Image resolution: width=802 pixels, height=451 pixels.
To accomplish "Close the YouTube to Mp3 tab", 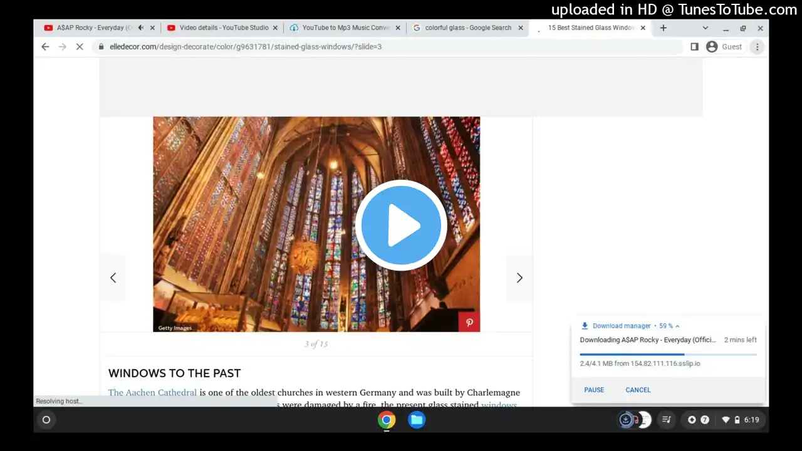I will [x=397, y=28].
